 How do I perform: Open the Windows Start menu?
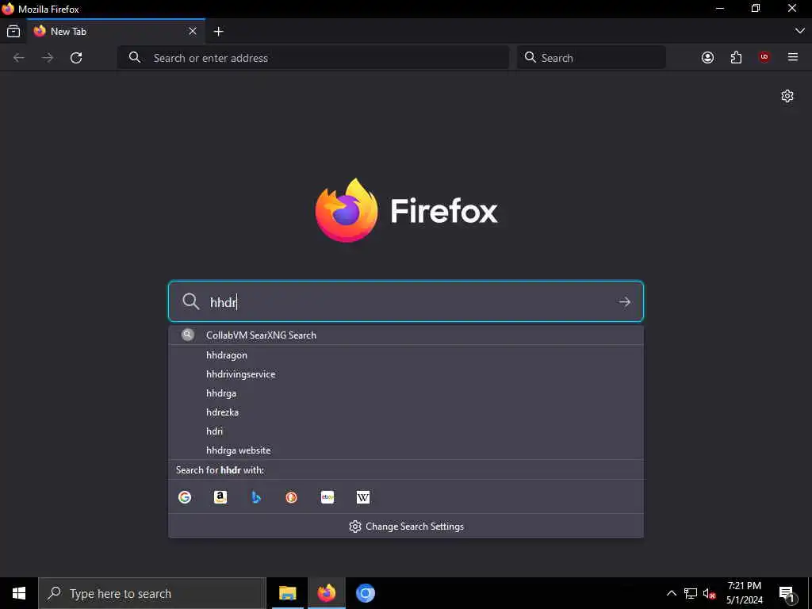coord(19,593)
